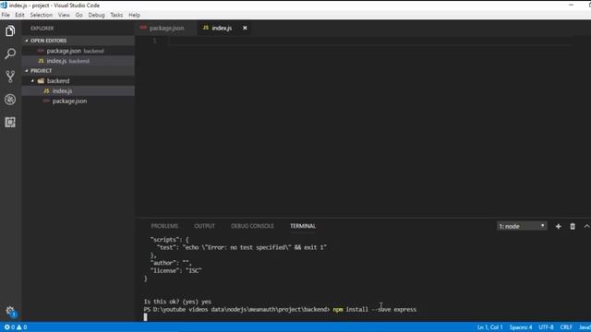Screen dimensions: 591x332
Task: Click the VS Code logo in title bar
Action: (4, 6)
